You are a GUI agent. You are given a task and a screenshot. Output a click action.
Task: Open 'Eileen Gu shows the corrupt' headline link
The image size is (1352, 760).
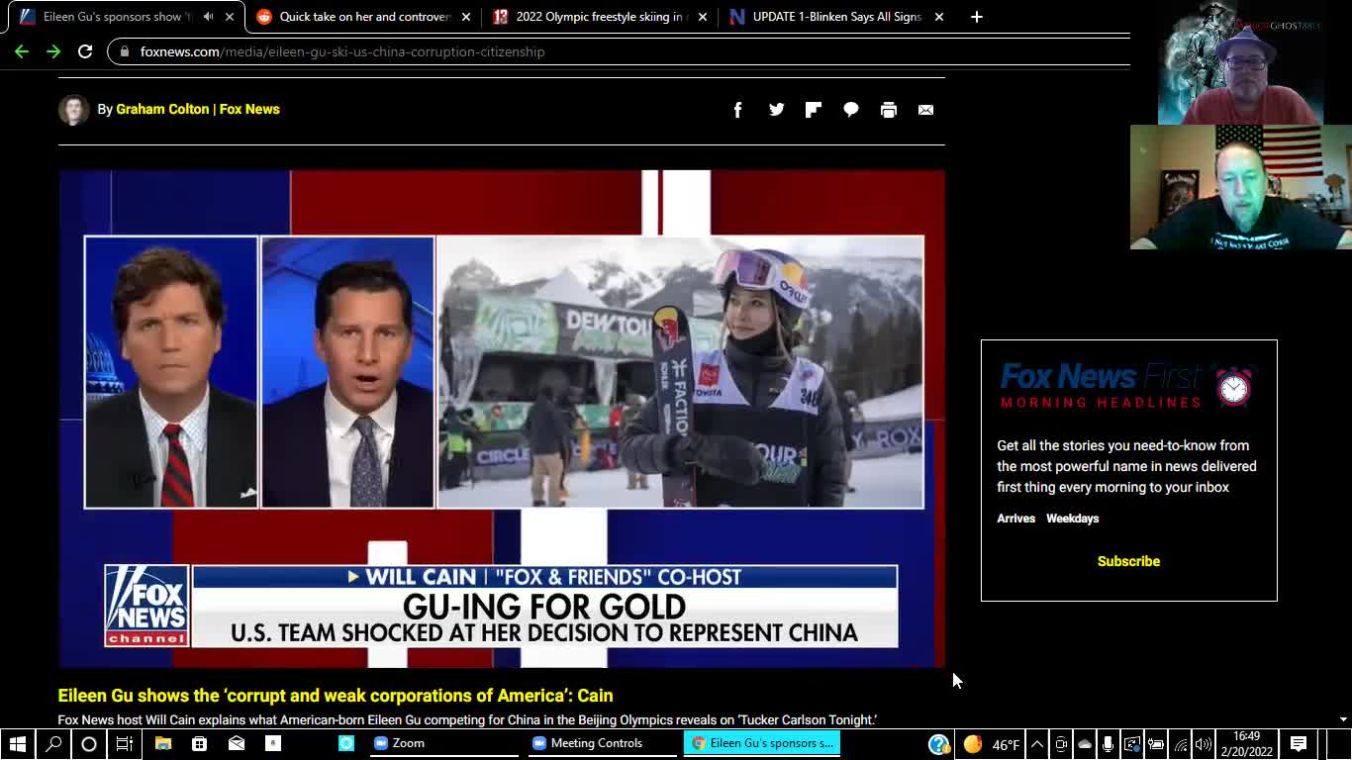[336, 696]
